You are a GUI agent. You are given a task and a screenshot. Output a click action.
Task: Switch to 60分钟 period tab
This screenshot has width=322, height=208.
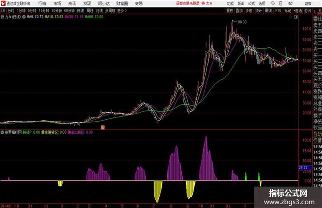pos(69,11)
